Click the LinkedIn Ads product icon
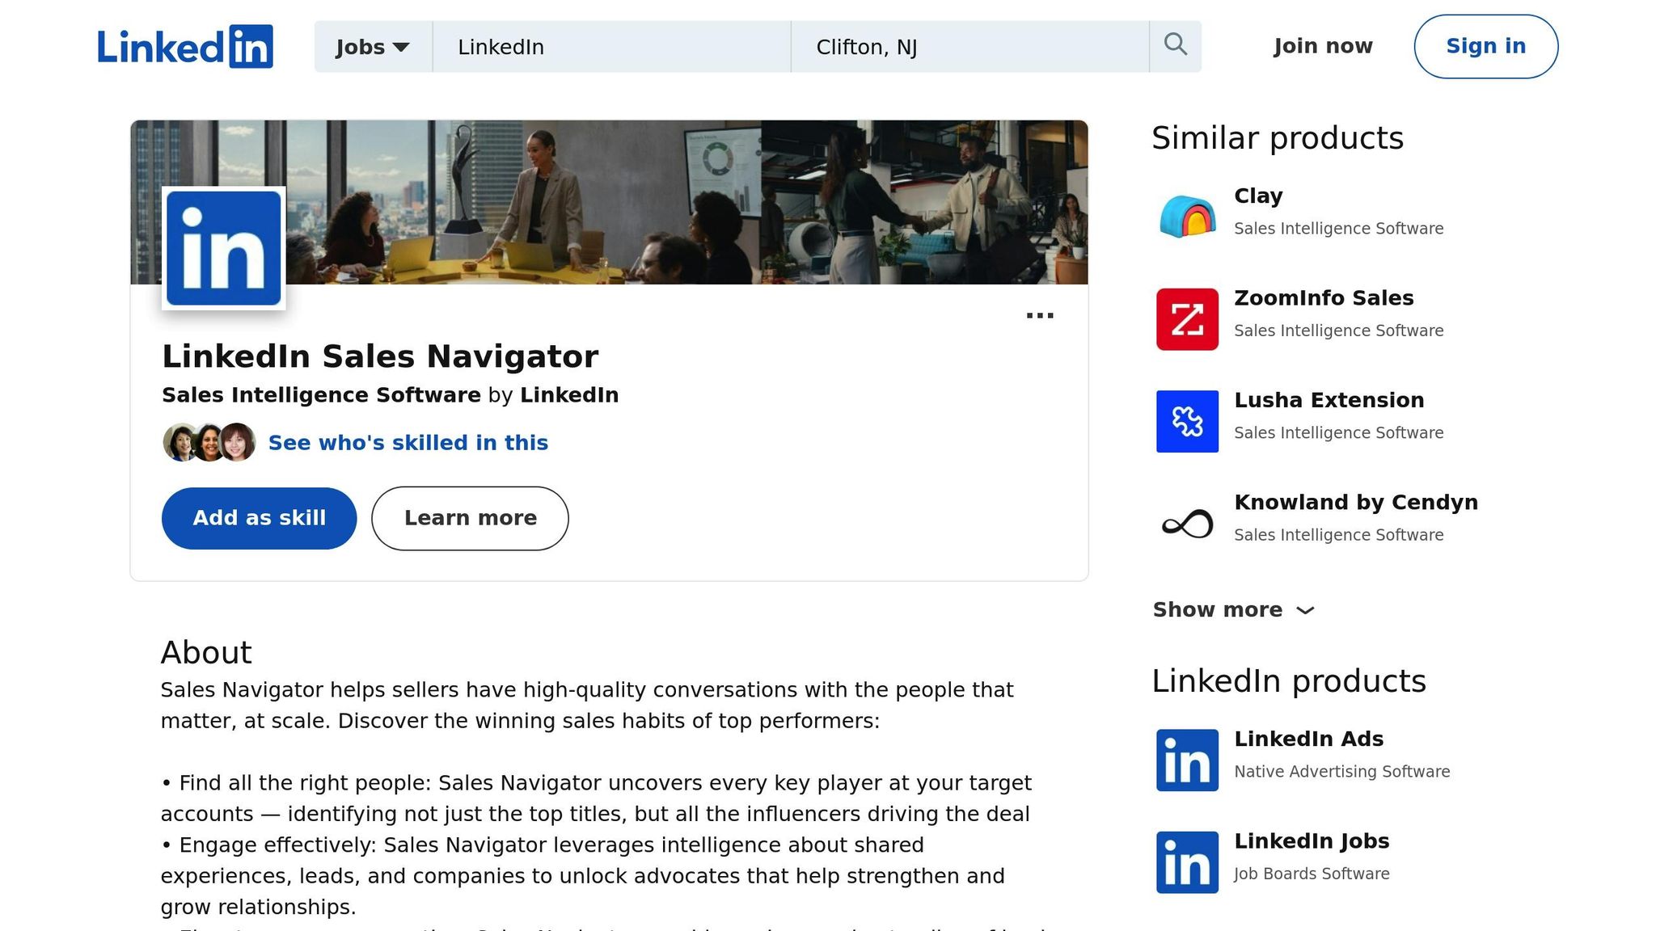The height and width of the screenshot is (931, 1656). click(x=1186, y=759)
